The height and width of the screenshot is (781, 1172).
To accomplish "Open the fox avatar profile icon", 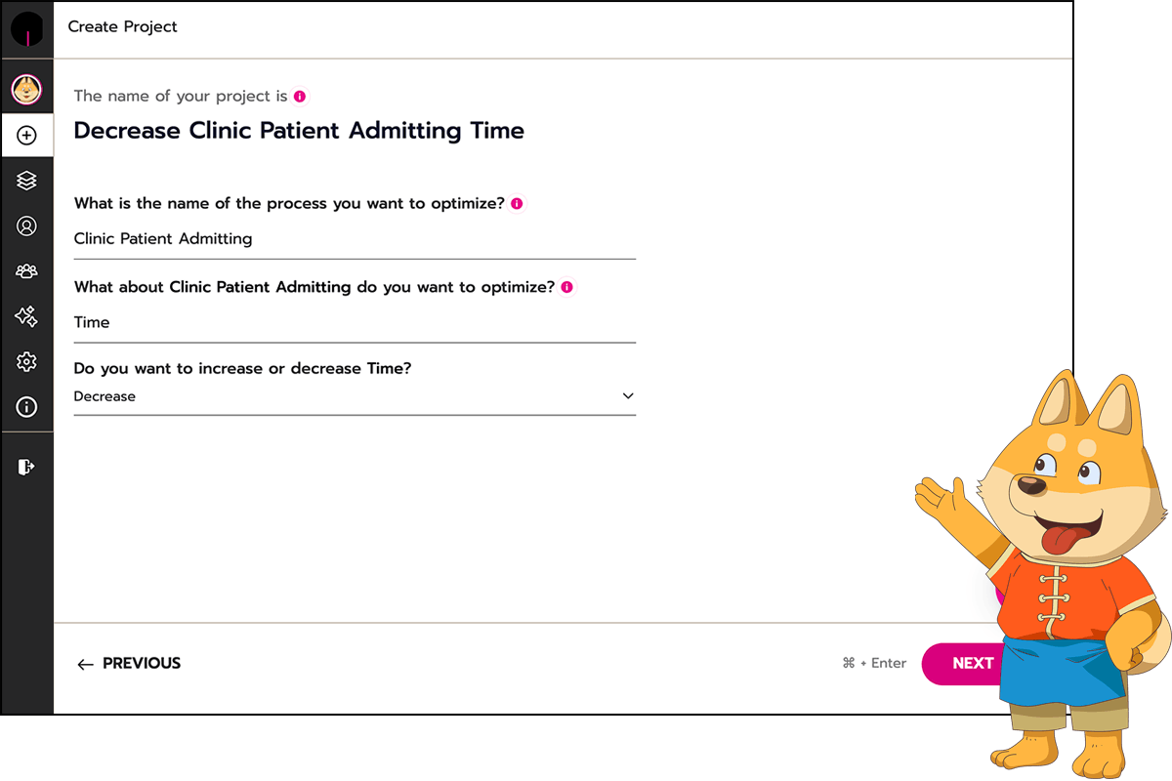I will tap(26, 90).
